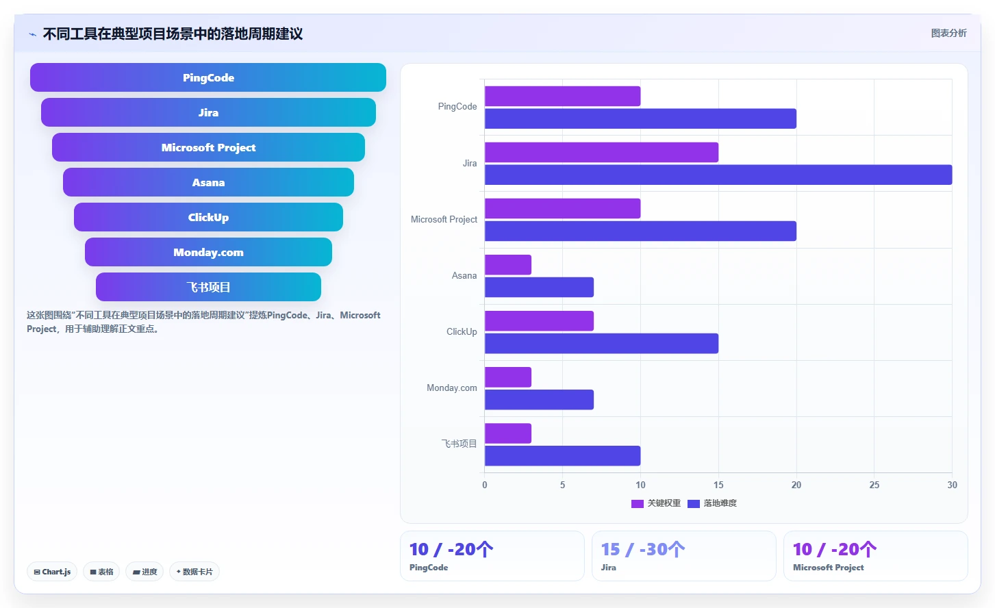The width and height of the screenshot is (995, 608).
Task: Click the 关键权重 legend label
Action: click(x=664, y=503)
